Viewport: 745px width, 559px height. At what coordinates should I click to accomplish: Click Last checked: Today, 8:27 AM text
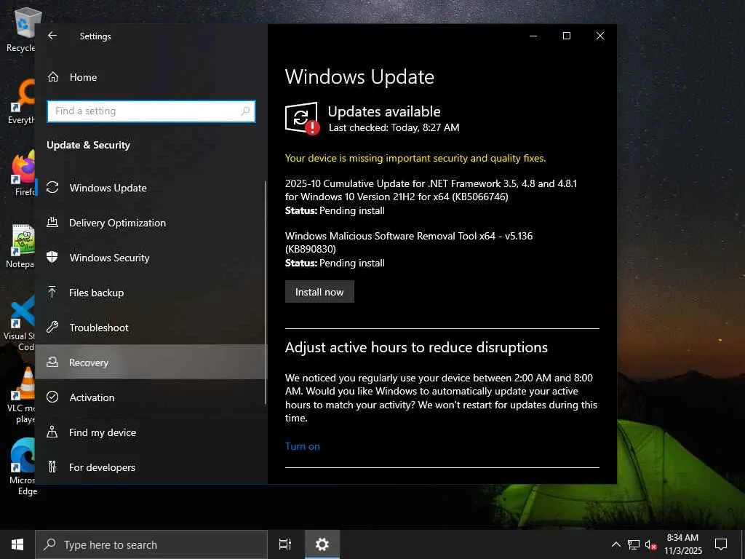click(x=394, y=127)
